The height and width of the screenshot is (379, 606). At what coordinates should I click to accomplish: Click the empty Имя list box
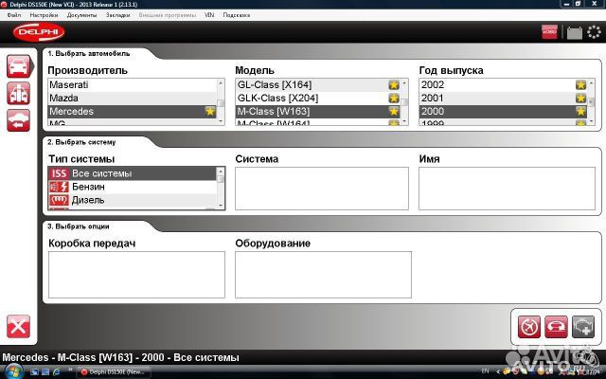(507, 189)
